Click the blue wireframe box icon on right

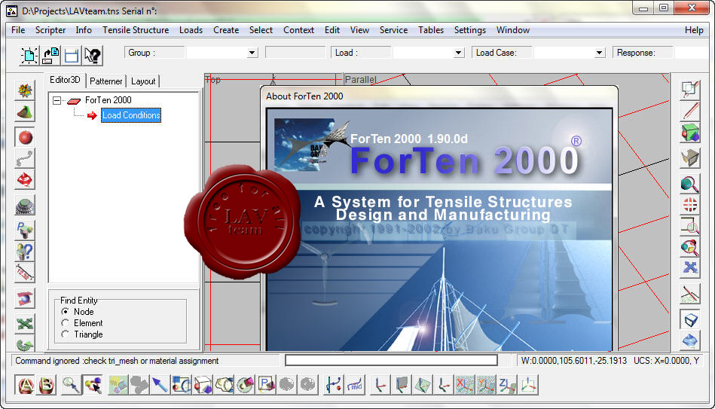coord(690,319)
